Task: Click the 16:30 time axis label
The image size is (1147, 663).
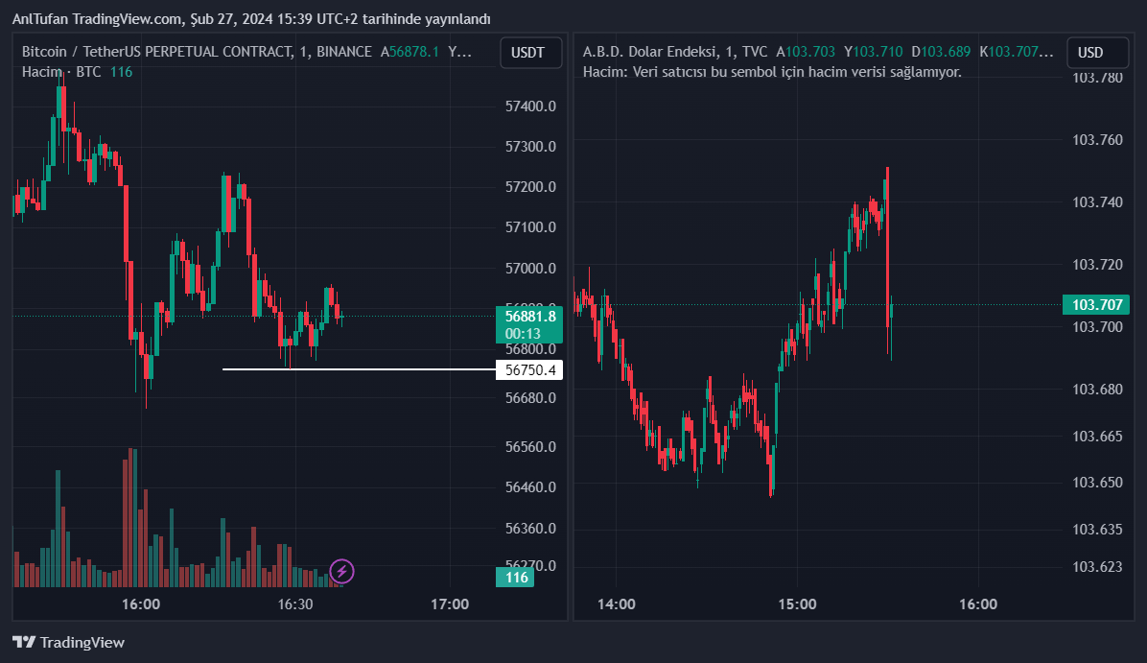Action: pos(295,604)
